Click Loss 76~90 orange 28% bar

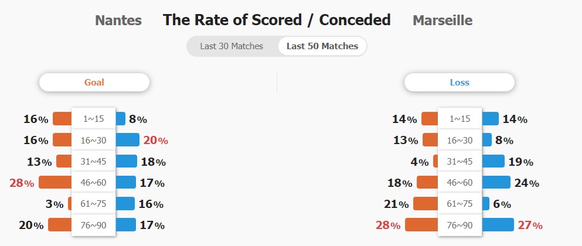[x=421, y=225]
